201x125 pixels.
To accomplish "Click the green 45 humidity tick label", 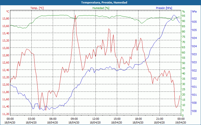I will coord(184,68).
